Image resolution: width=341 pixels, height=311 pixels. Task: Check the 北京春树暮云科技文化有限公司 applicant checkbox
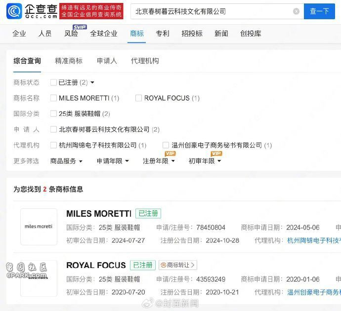[53, 129]
